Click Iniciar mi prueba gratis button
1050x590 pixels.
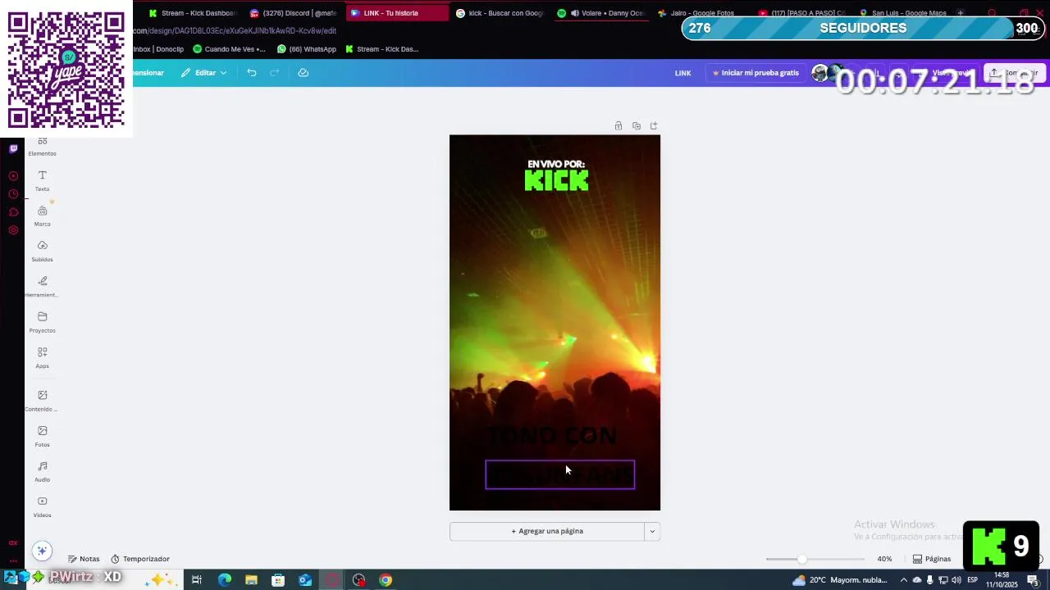[x=756, y=73]
